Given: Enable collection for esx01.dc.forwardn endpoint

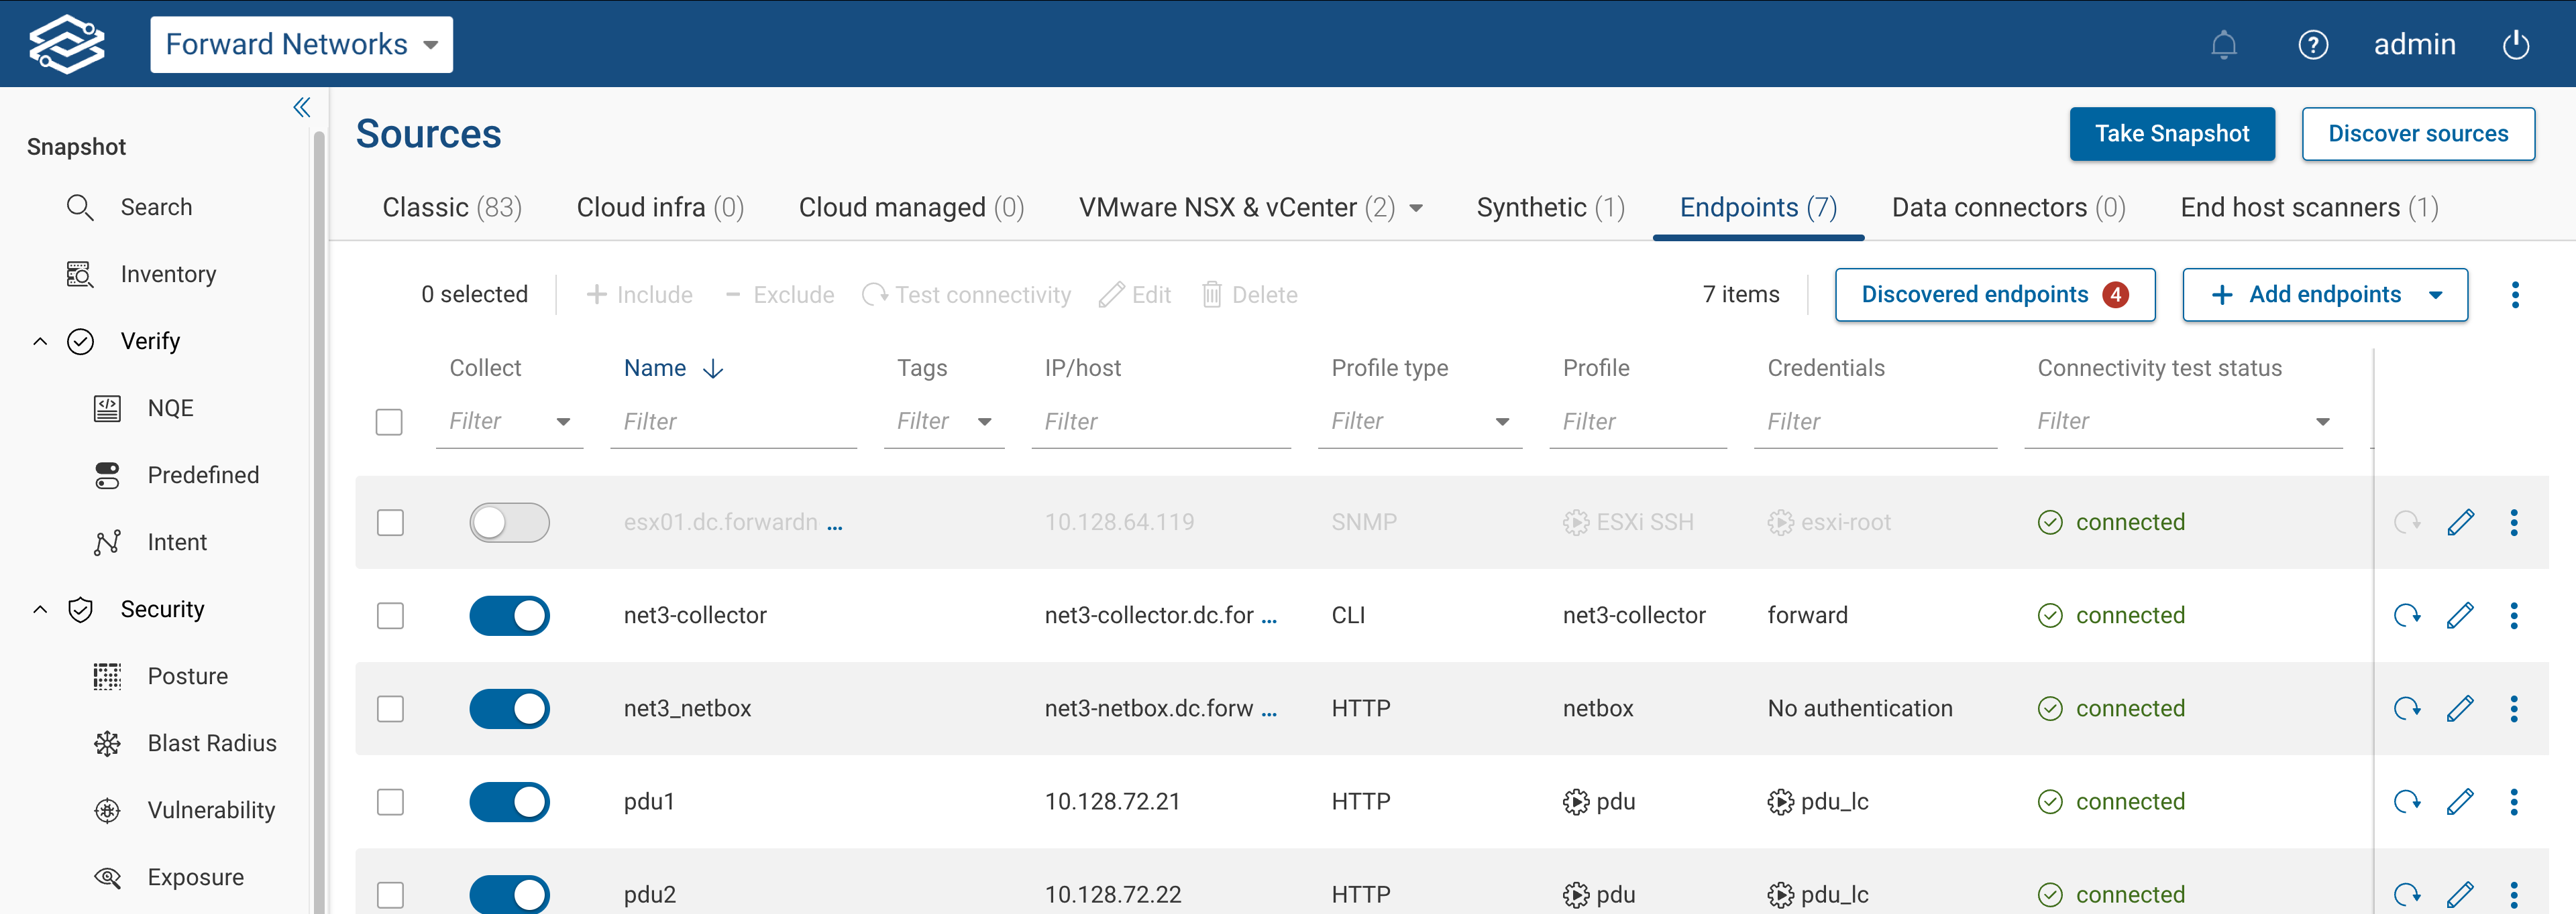Looking at the screenshot, I should coord(510,521).
